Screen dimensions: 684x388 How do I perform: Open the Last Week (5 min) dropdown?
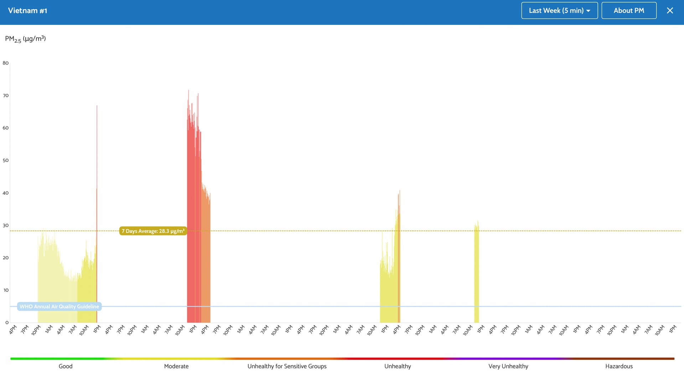[556, 11]
